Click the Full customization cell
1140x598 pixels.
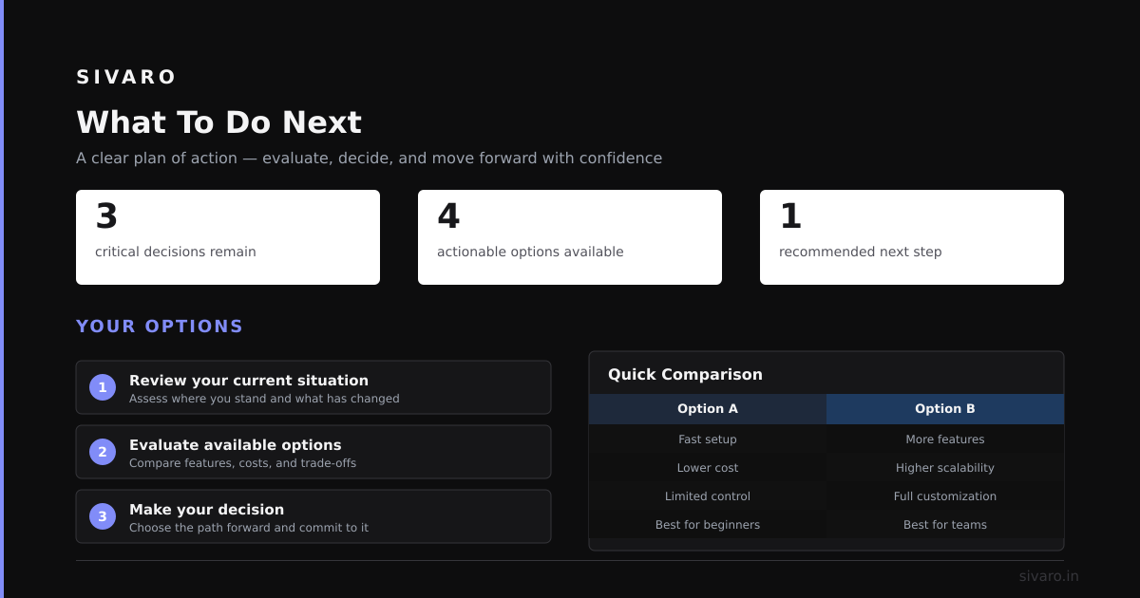[x=945, y=496]
